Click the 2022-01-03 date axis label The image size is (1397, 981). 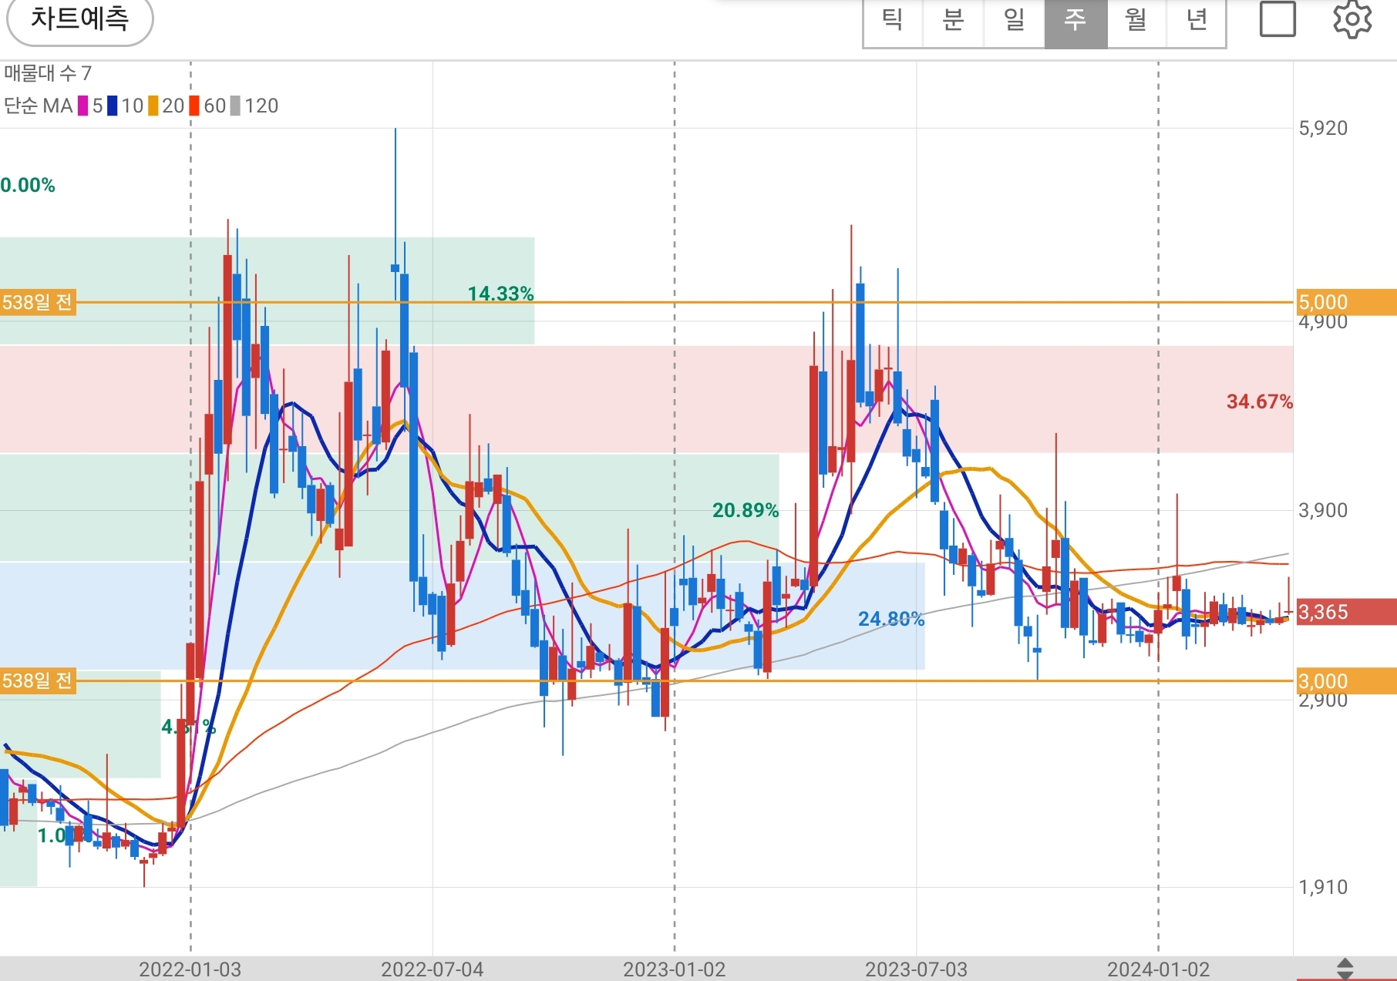pyautogui.click(x=190, y=969)
